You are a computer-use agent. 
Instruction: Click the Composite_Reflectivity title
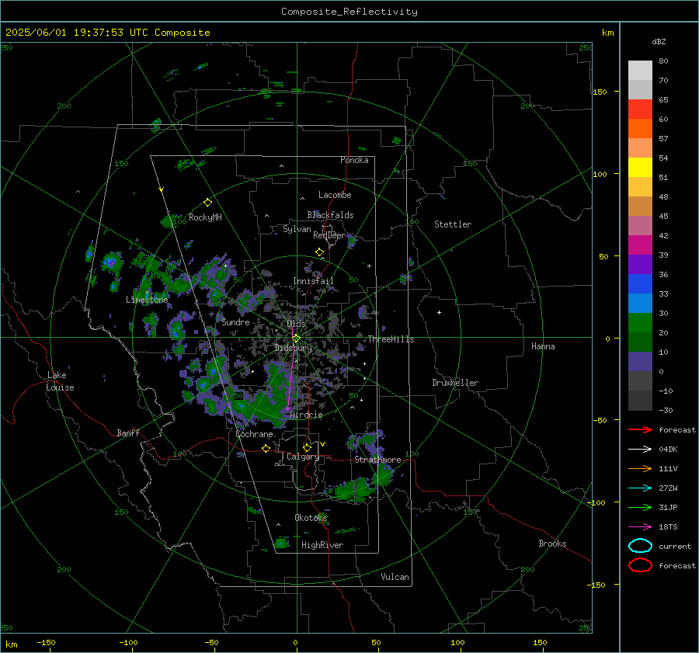click(x=349, y=12)
